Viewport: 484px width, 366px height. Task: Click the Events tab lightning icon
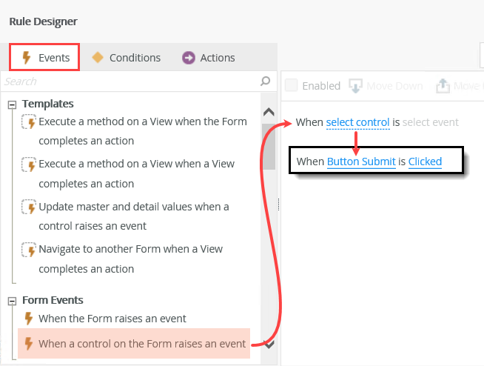(x=27, y=58)
